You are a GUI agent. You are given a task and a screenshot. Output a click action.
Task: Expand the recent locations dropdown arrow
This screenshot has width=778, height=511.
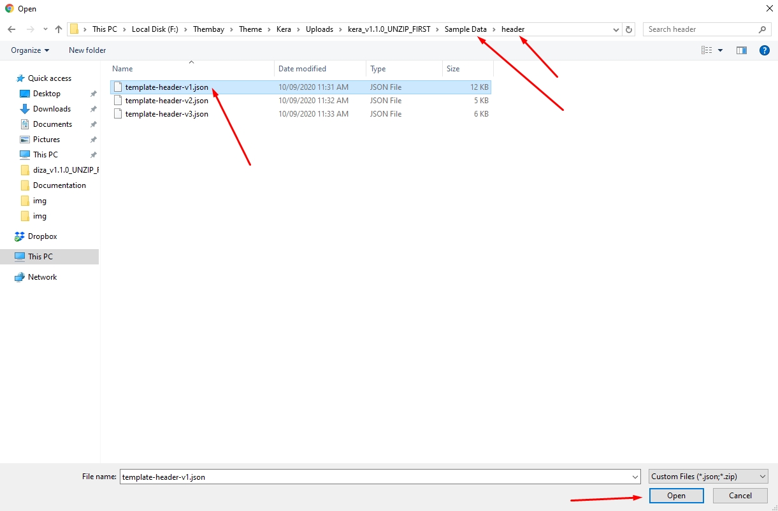45,29
